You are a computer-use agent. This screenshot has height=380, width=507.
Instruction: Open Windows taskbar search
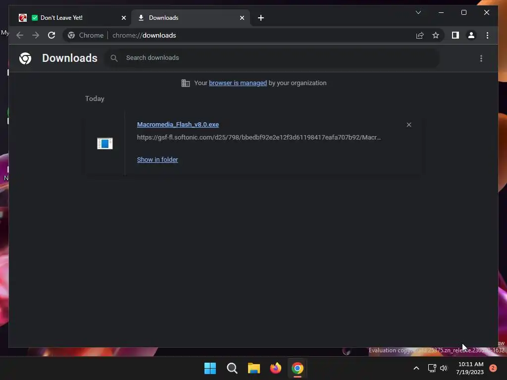[232, 368]
